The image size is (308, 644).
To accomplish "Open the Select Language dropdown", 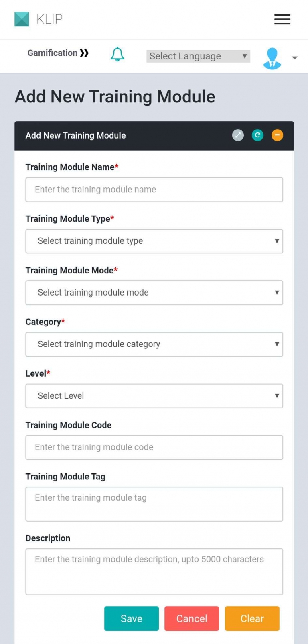I will (x=198, y=56).
